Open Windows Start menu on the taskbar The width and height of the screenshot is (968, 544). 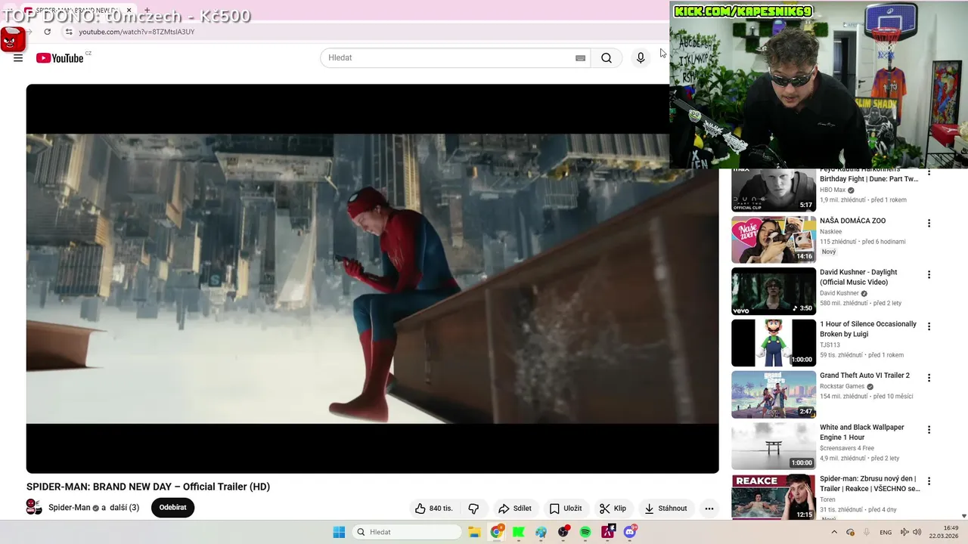339,532
